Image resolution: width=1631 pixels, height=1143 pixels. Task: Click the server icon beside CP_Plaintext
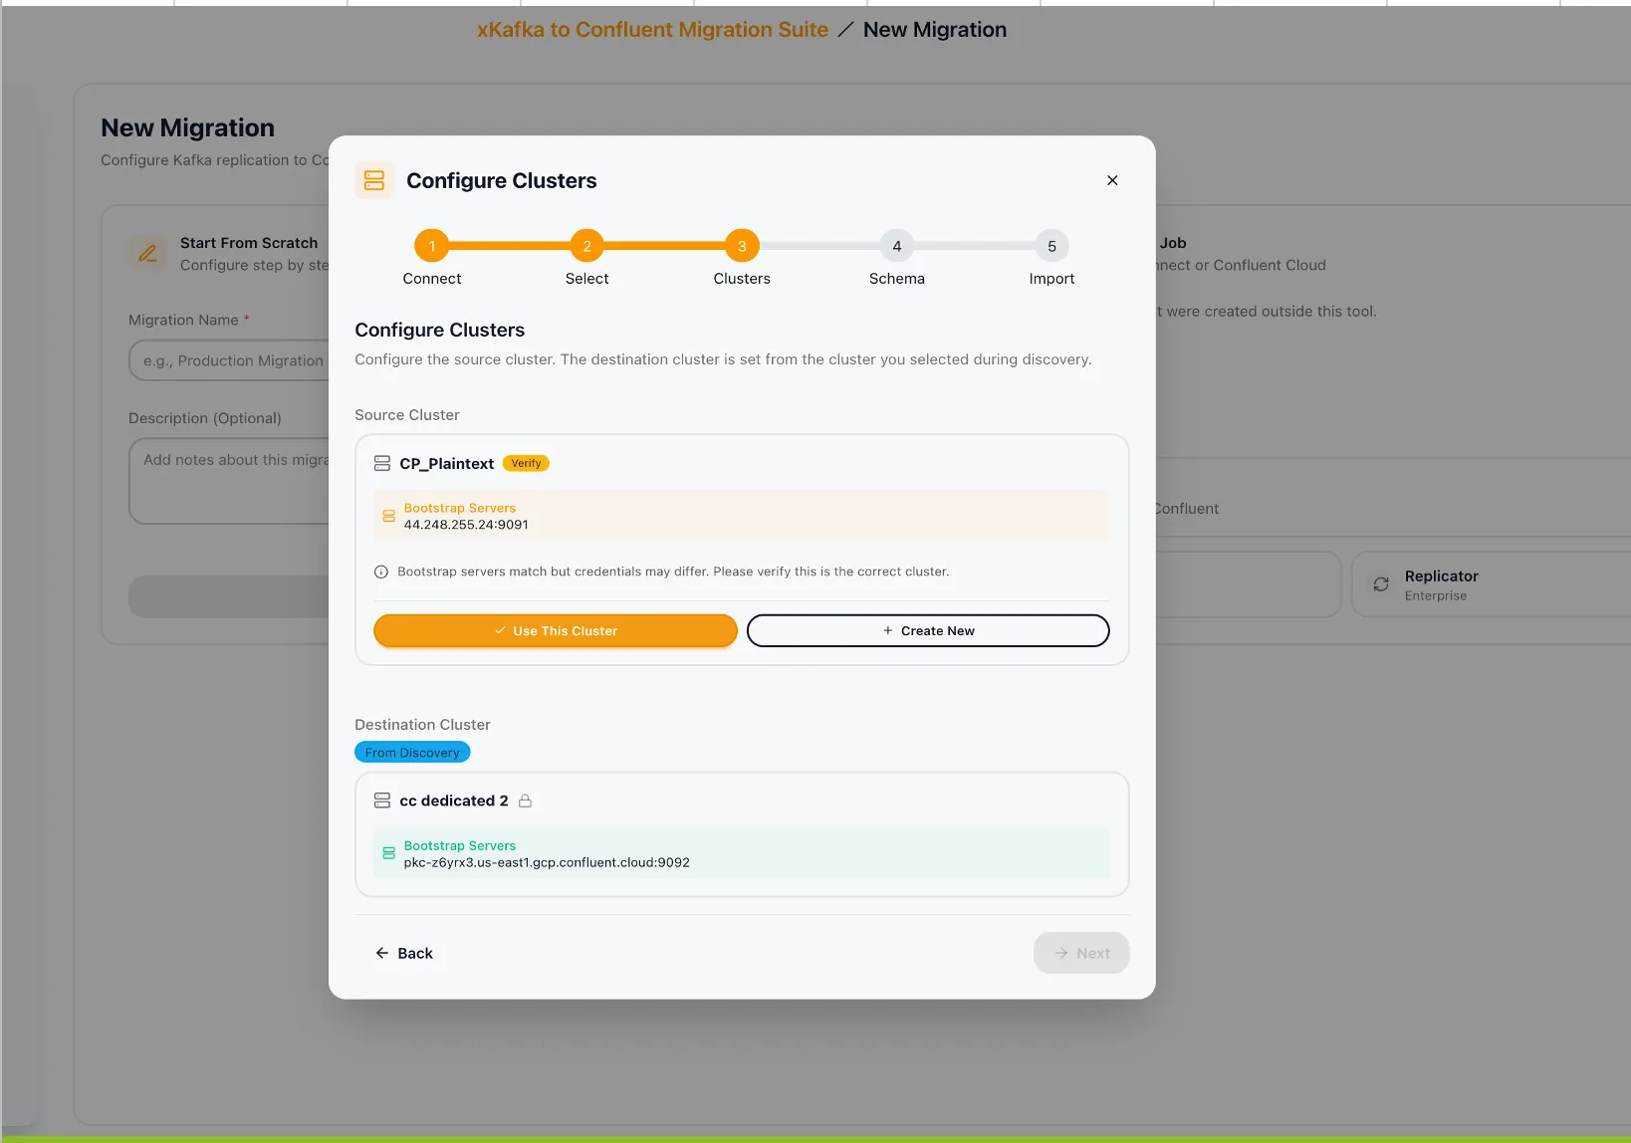pyautogui.click(x=382, y=463)
